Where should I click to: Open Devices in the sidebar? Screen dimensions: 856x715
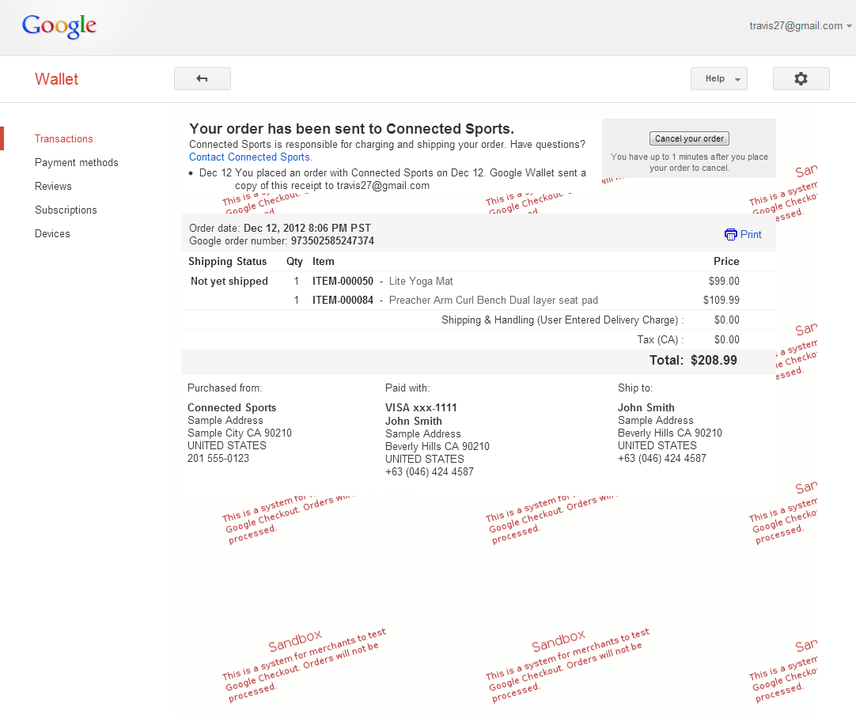click(x=52, y=234)
